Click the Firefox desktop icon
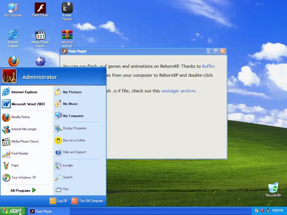Image resolution: width=287 pixels, height=215 pixels. tap(13, 61)
